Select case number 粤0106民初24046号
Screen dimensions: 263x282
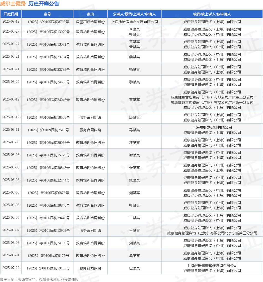click(x=48, y=100)
